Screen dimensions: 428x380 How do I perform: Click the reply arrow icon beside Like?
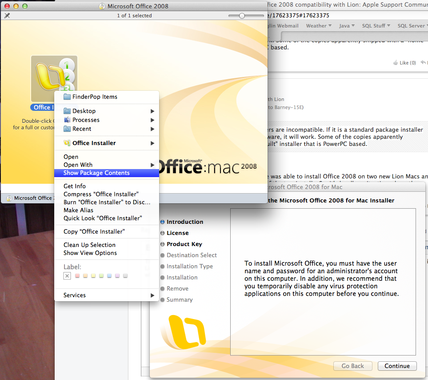(423, 62)
